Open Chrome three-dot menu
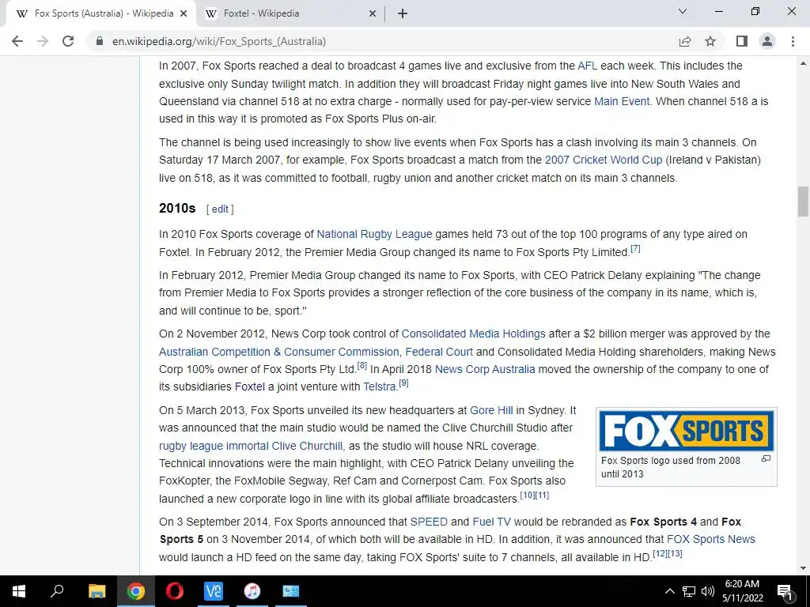 pos(793,41)
